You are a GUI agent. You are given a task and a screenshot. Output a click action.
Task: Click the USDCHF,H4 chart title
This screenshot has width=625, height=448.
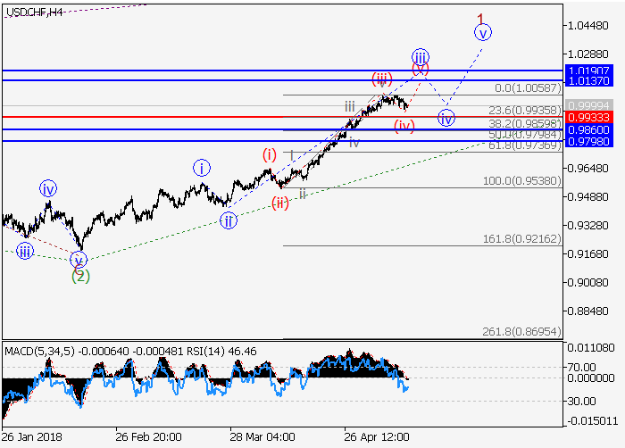coord(35,12)
